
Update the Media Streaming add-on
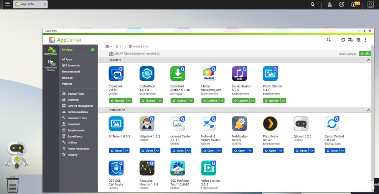click(x=210, y=100)
